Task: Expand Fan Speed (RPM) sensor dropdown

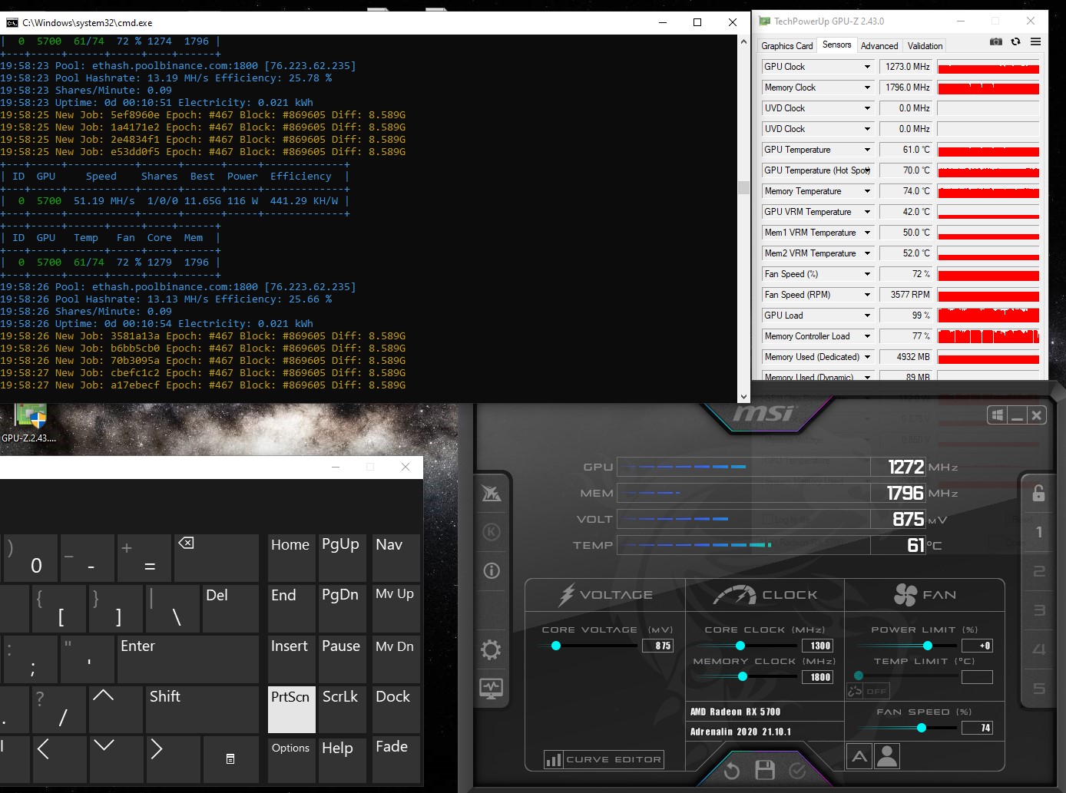Action: pos(868,295)
